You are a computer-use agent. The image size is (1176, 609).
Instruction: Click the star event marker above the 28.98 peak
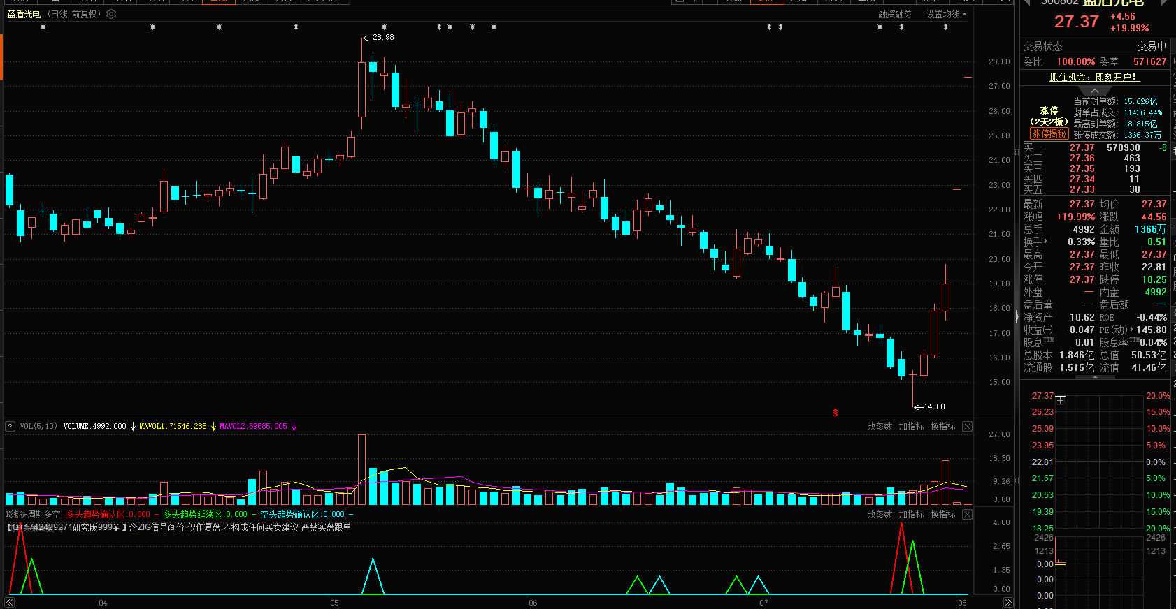point(384,27)
